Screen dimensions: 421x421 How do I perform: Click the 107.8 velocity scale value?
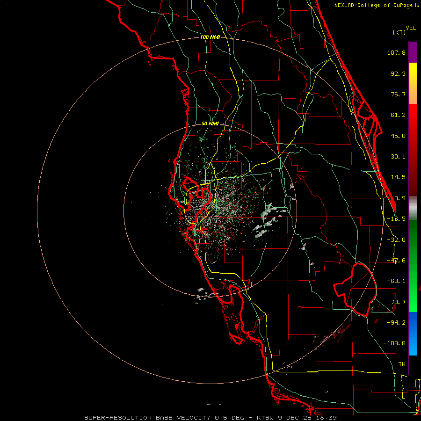(396, 52)
